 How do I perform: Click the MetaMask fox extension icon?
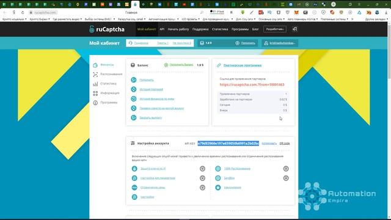point(296,12)
